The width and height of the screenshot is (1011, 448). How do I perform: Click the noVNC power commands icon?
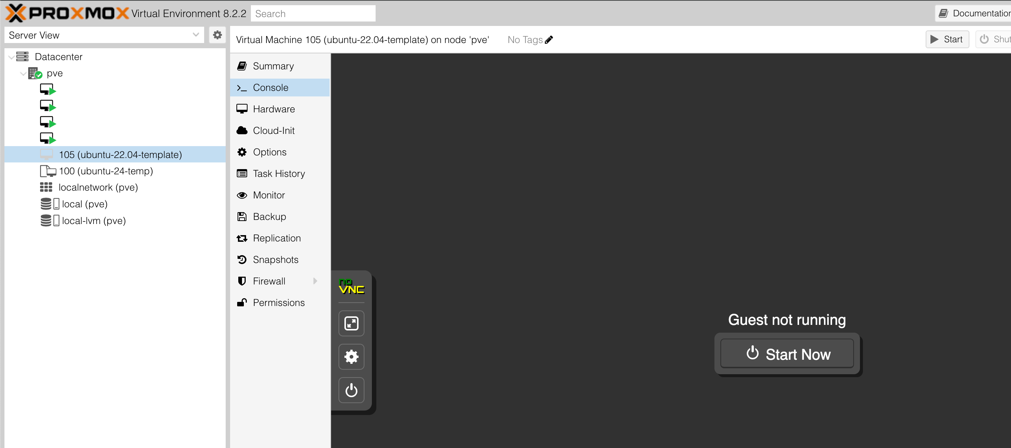click(x=351, y=390)
